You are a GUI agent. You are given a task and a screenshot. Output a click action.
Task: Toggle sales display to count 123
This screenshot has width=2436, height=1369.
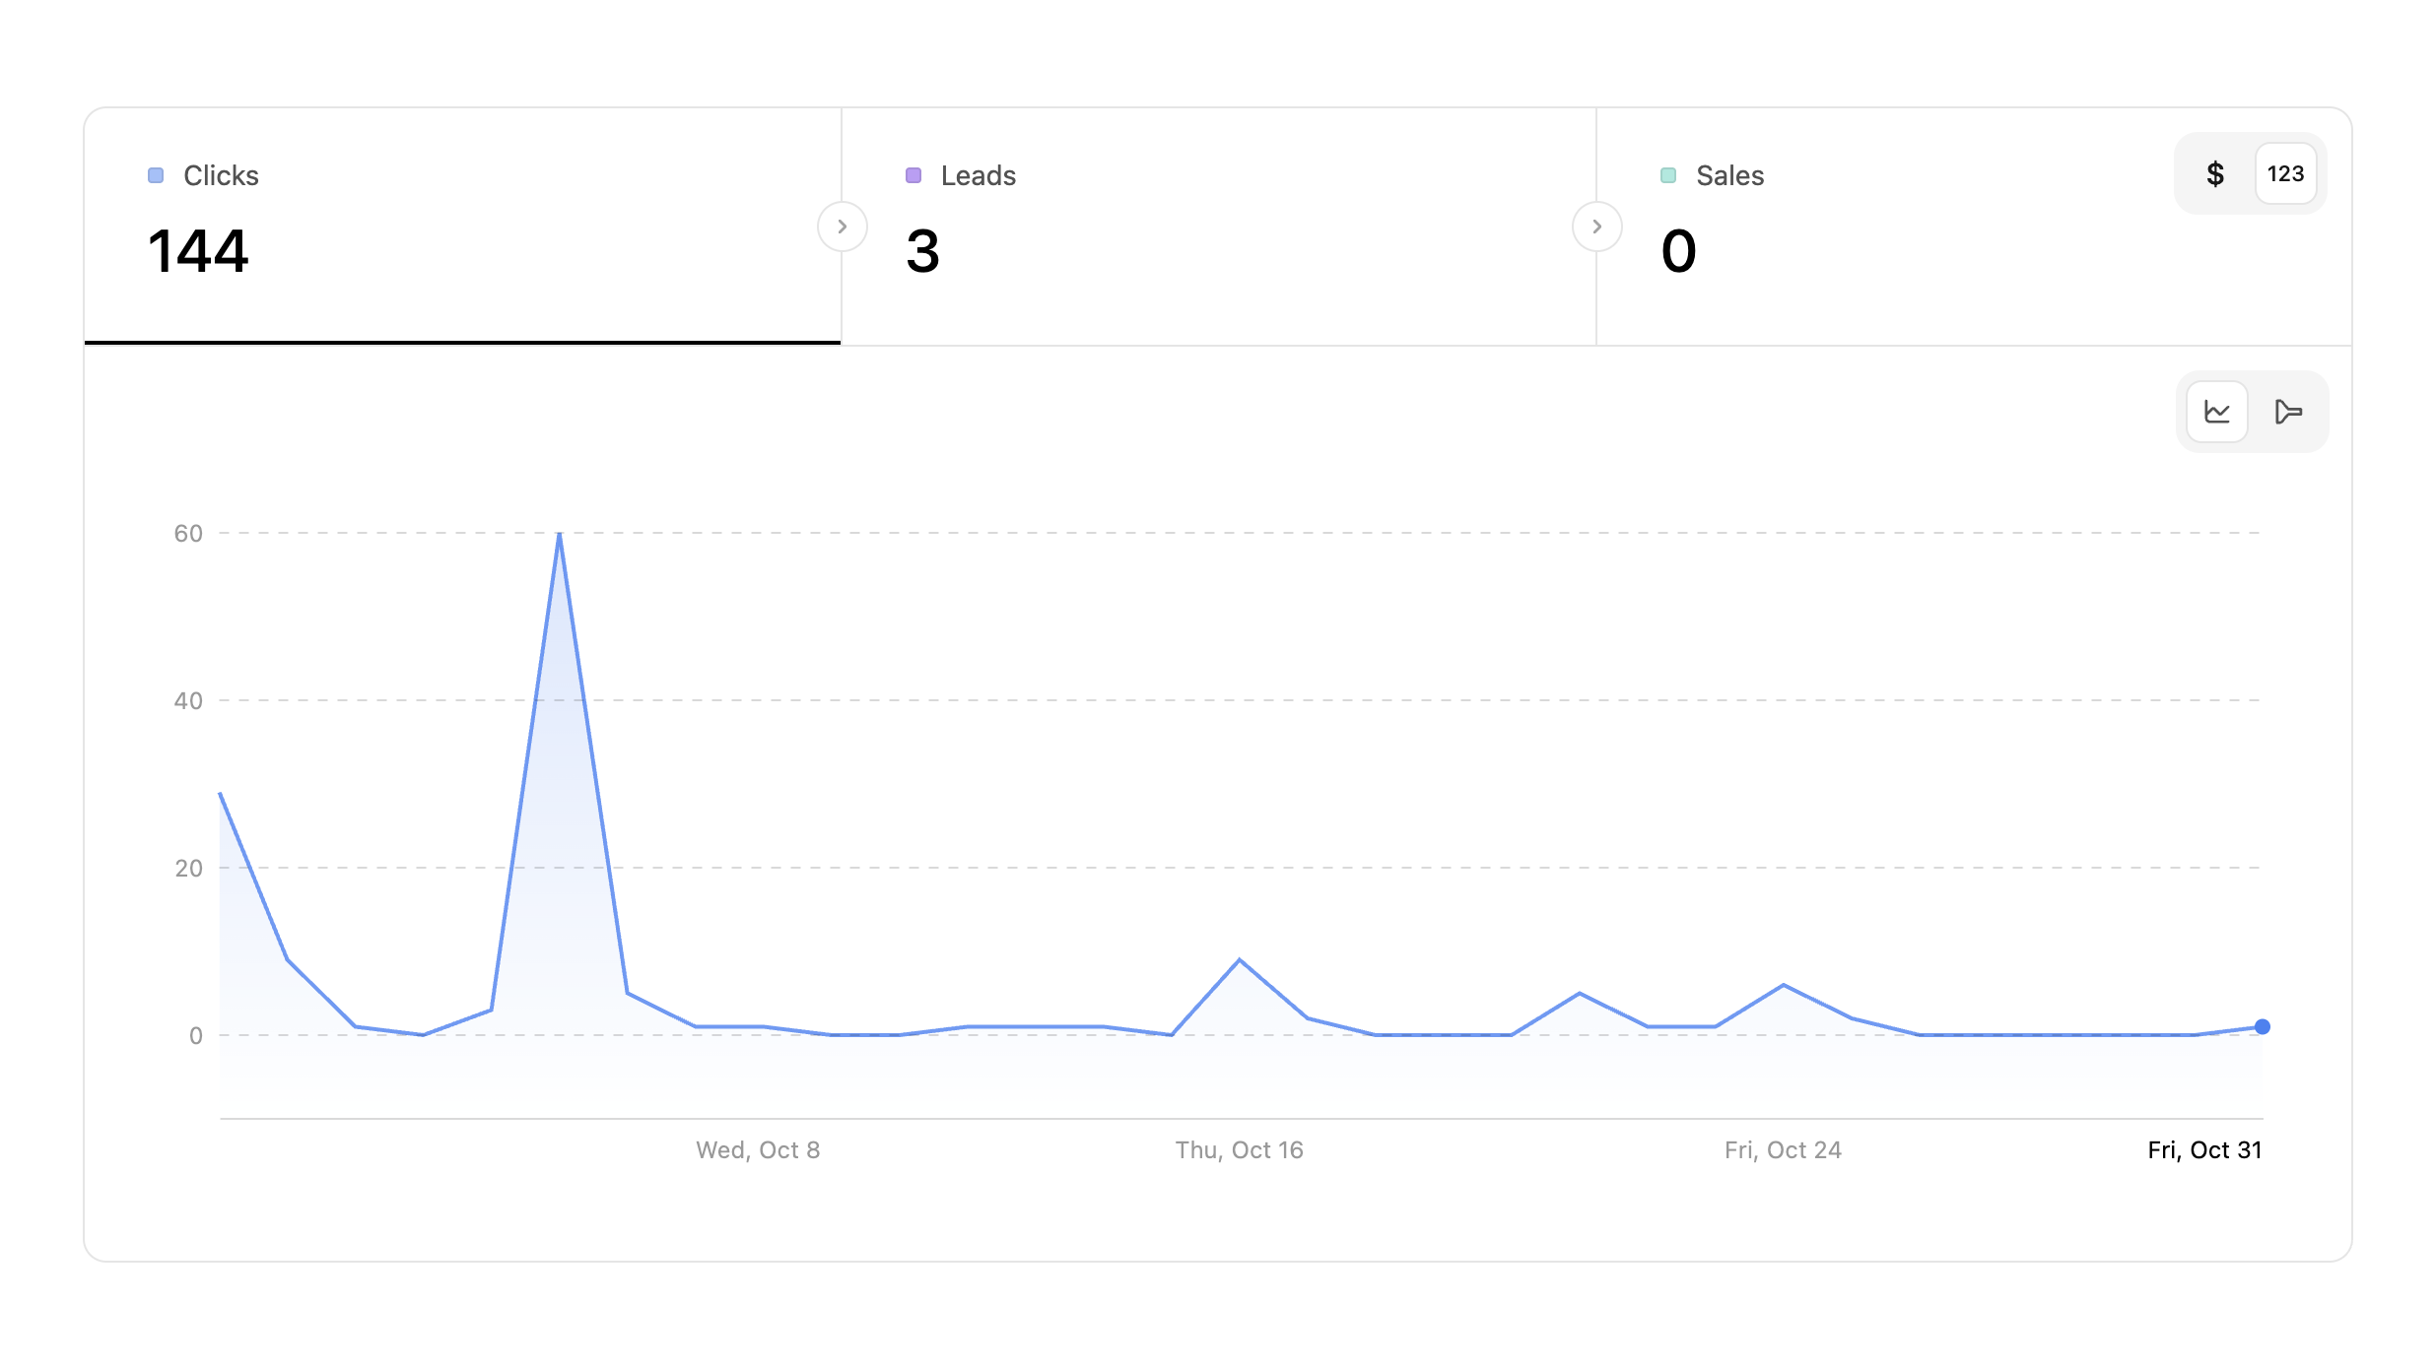2285,174
